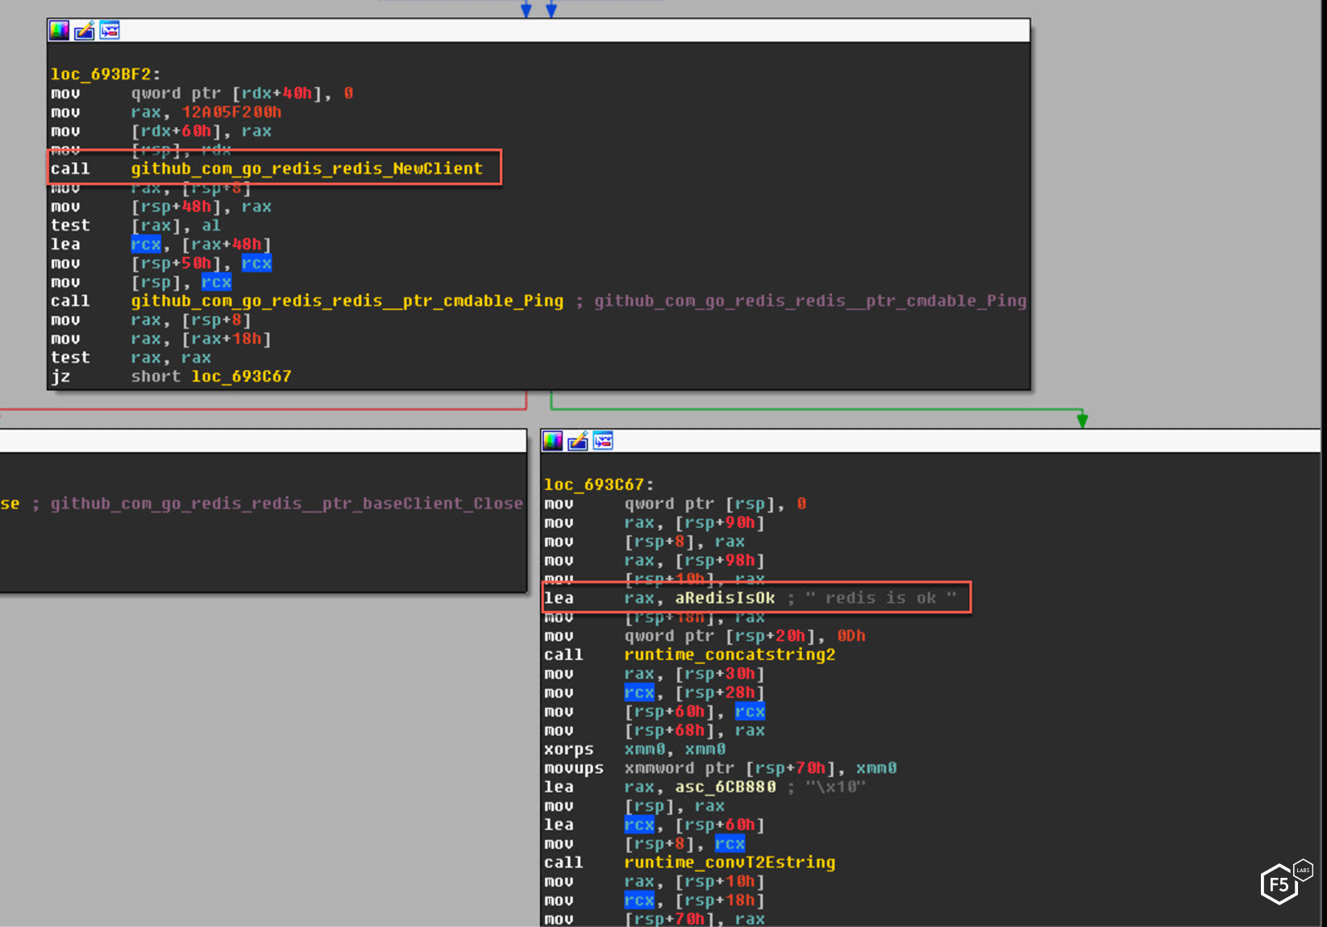The image size is (1327, 927).
Task: Select the aRedisIsOk string reference
Action: tap(724, 598)
